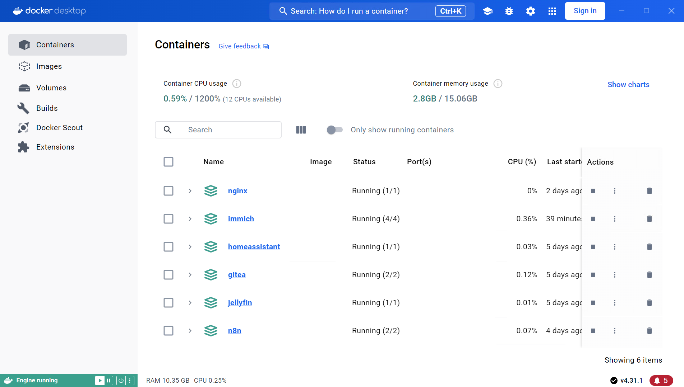Delete the nginx stack with trash icon

tap(650, 191)
